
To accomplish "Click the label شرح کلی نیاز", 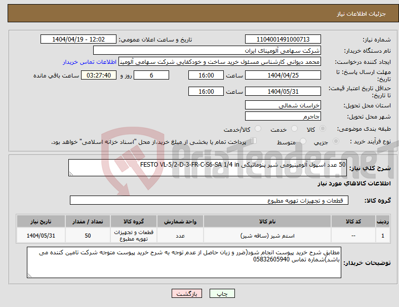I will click(x=370, y=168).
